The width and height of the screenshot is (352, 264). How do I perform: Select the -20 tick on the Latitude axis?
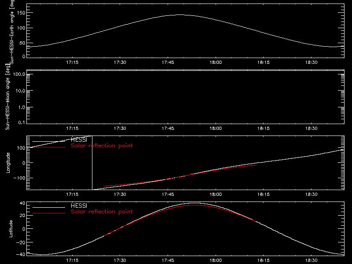21,242
